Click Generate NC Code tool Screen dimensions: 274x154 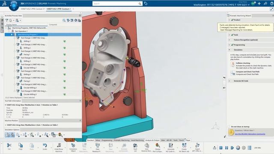(171, 148)
